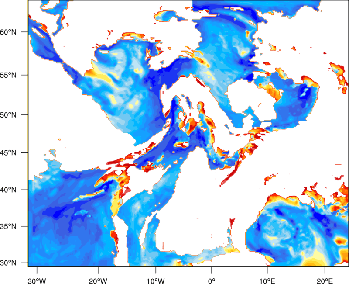Click the 35°N latitude label
This screenshot has width=349, height=284.
coord(8,226)
